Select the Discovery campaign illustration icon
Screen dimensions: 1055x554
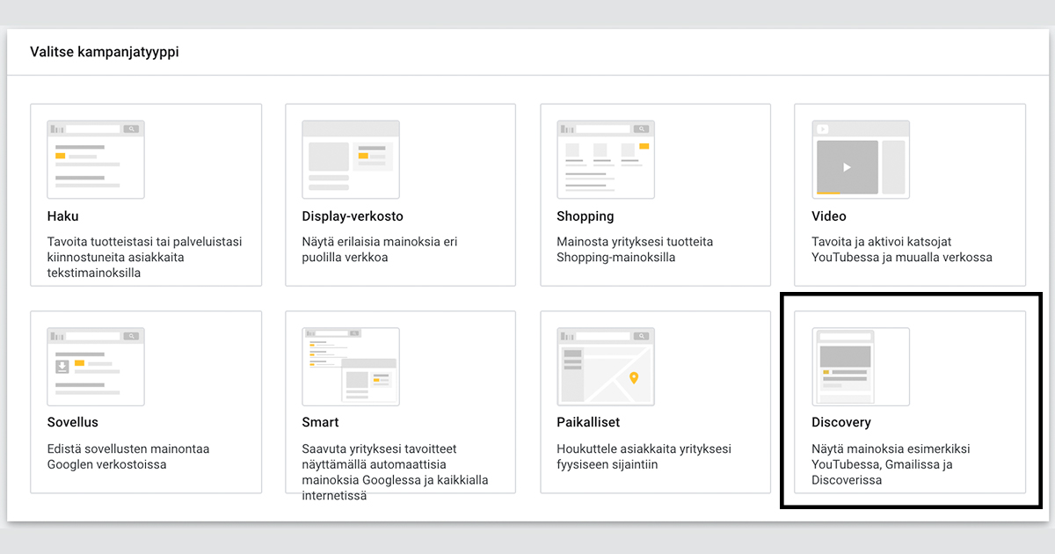point(861,366)
